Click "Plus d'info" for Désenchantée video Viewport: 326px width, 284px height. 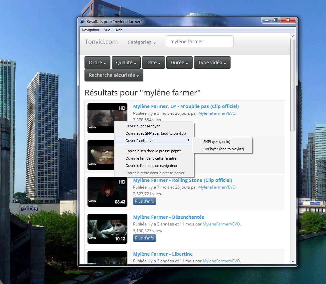tap(144, 238)
